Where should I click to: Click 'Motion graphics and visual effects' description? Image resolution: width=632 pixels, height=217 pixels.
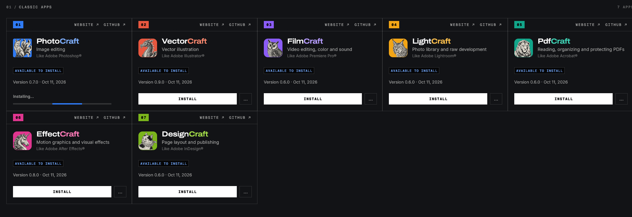point(73,142)
